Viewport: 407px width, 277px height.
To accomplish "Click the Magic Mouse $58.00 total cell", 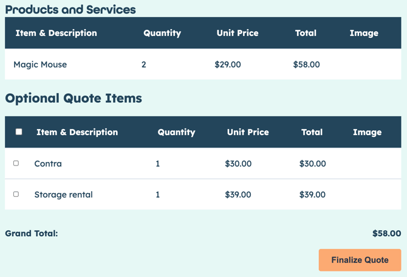I will [x=306, y=65].
